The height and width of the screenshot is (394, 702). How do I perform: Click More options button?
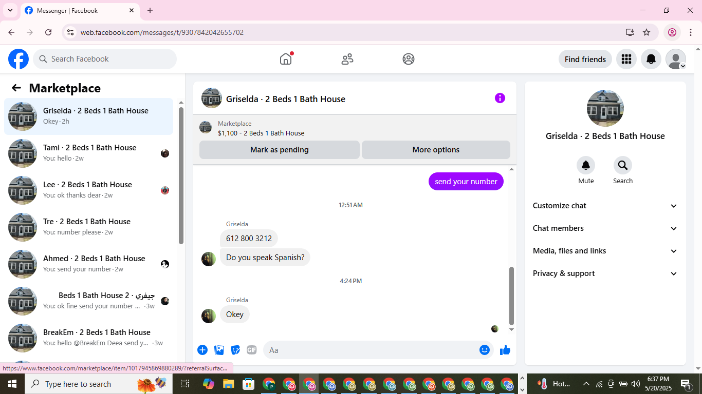pos(436,150)
